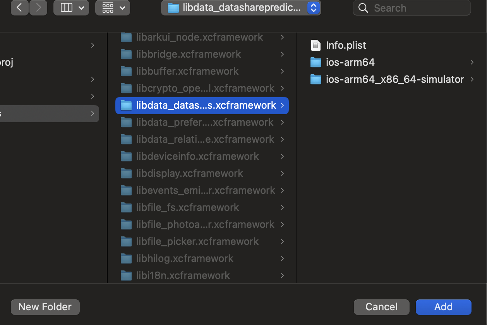The width and height of the screenshot is (487, 325).
Task: Expand the ios-arm64 folder chevron
Action: (472, 62)
